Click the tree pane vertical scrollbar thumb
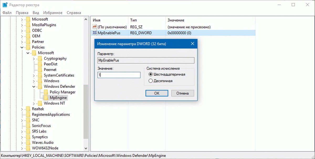This screenshot has width=315, height=159. 86,112
